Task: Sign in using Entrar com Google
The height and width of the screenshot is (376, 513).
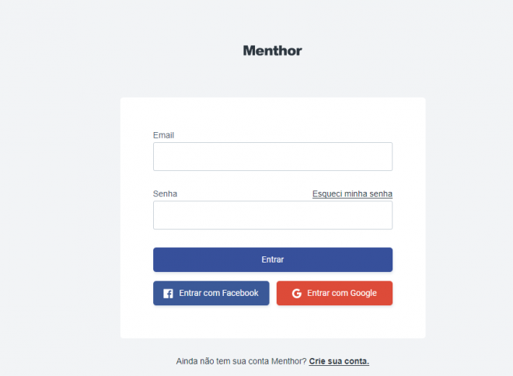Action: click(334, 294)
